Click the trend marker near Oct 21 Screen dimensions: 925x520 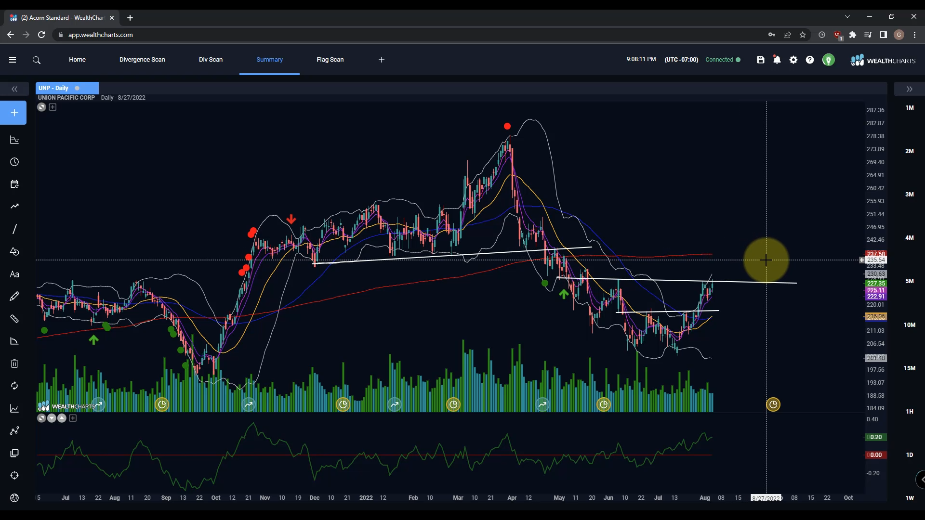[x=249, y=404]
